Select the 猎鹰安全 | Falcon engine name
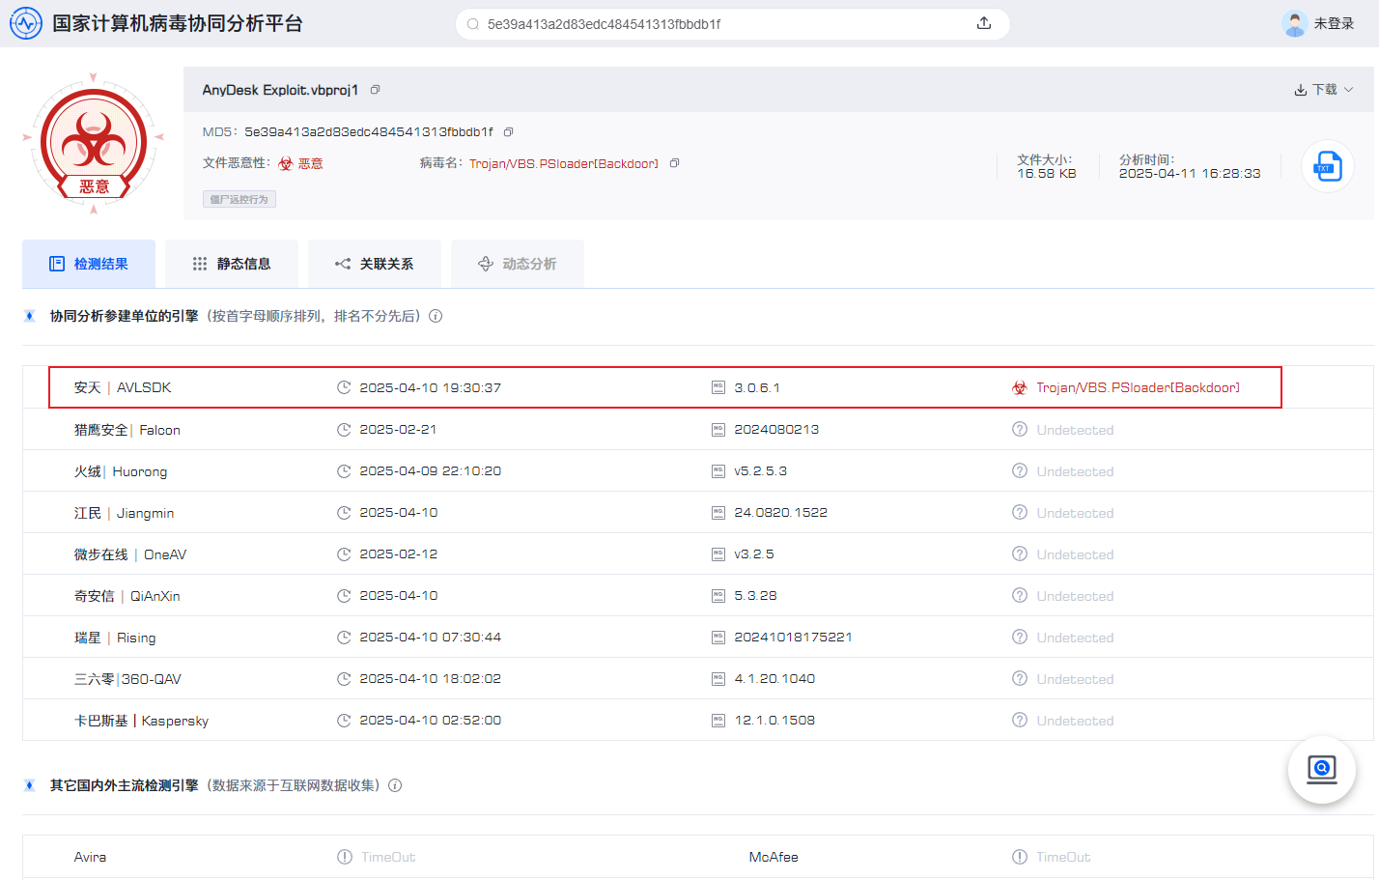Image resolution: width=1379 pixels, height=880 pixels. click(127, 430)
